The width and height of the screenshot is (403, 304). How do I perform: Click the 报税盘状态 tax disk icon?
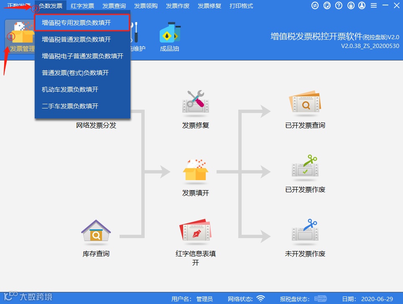(320, 299)
